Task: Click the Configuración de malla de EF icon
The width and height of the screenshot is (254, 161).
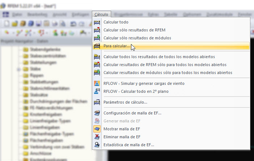Action: [x=97, y=113]
